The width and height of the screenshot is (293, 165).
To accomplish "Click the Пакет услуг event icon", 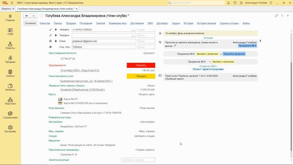I will [160, 76].
